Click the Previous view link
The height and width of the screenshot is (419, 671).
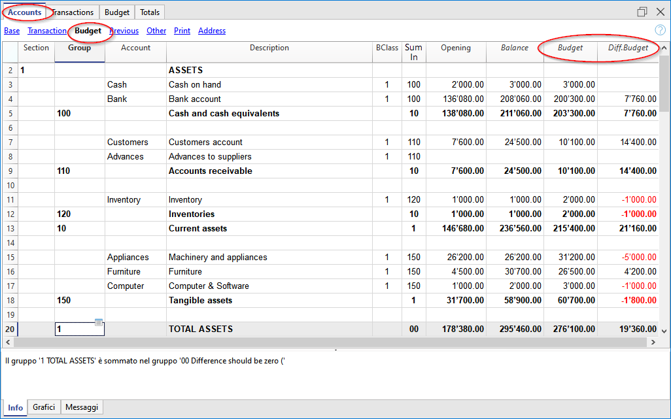124,30
